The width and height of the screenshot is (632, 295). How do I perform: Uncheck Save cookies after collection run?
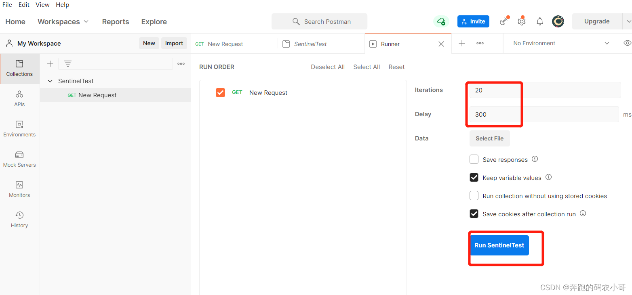(x=474, y=214)
